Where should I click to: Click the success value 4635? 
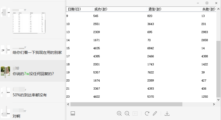point(96,48)
